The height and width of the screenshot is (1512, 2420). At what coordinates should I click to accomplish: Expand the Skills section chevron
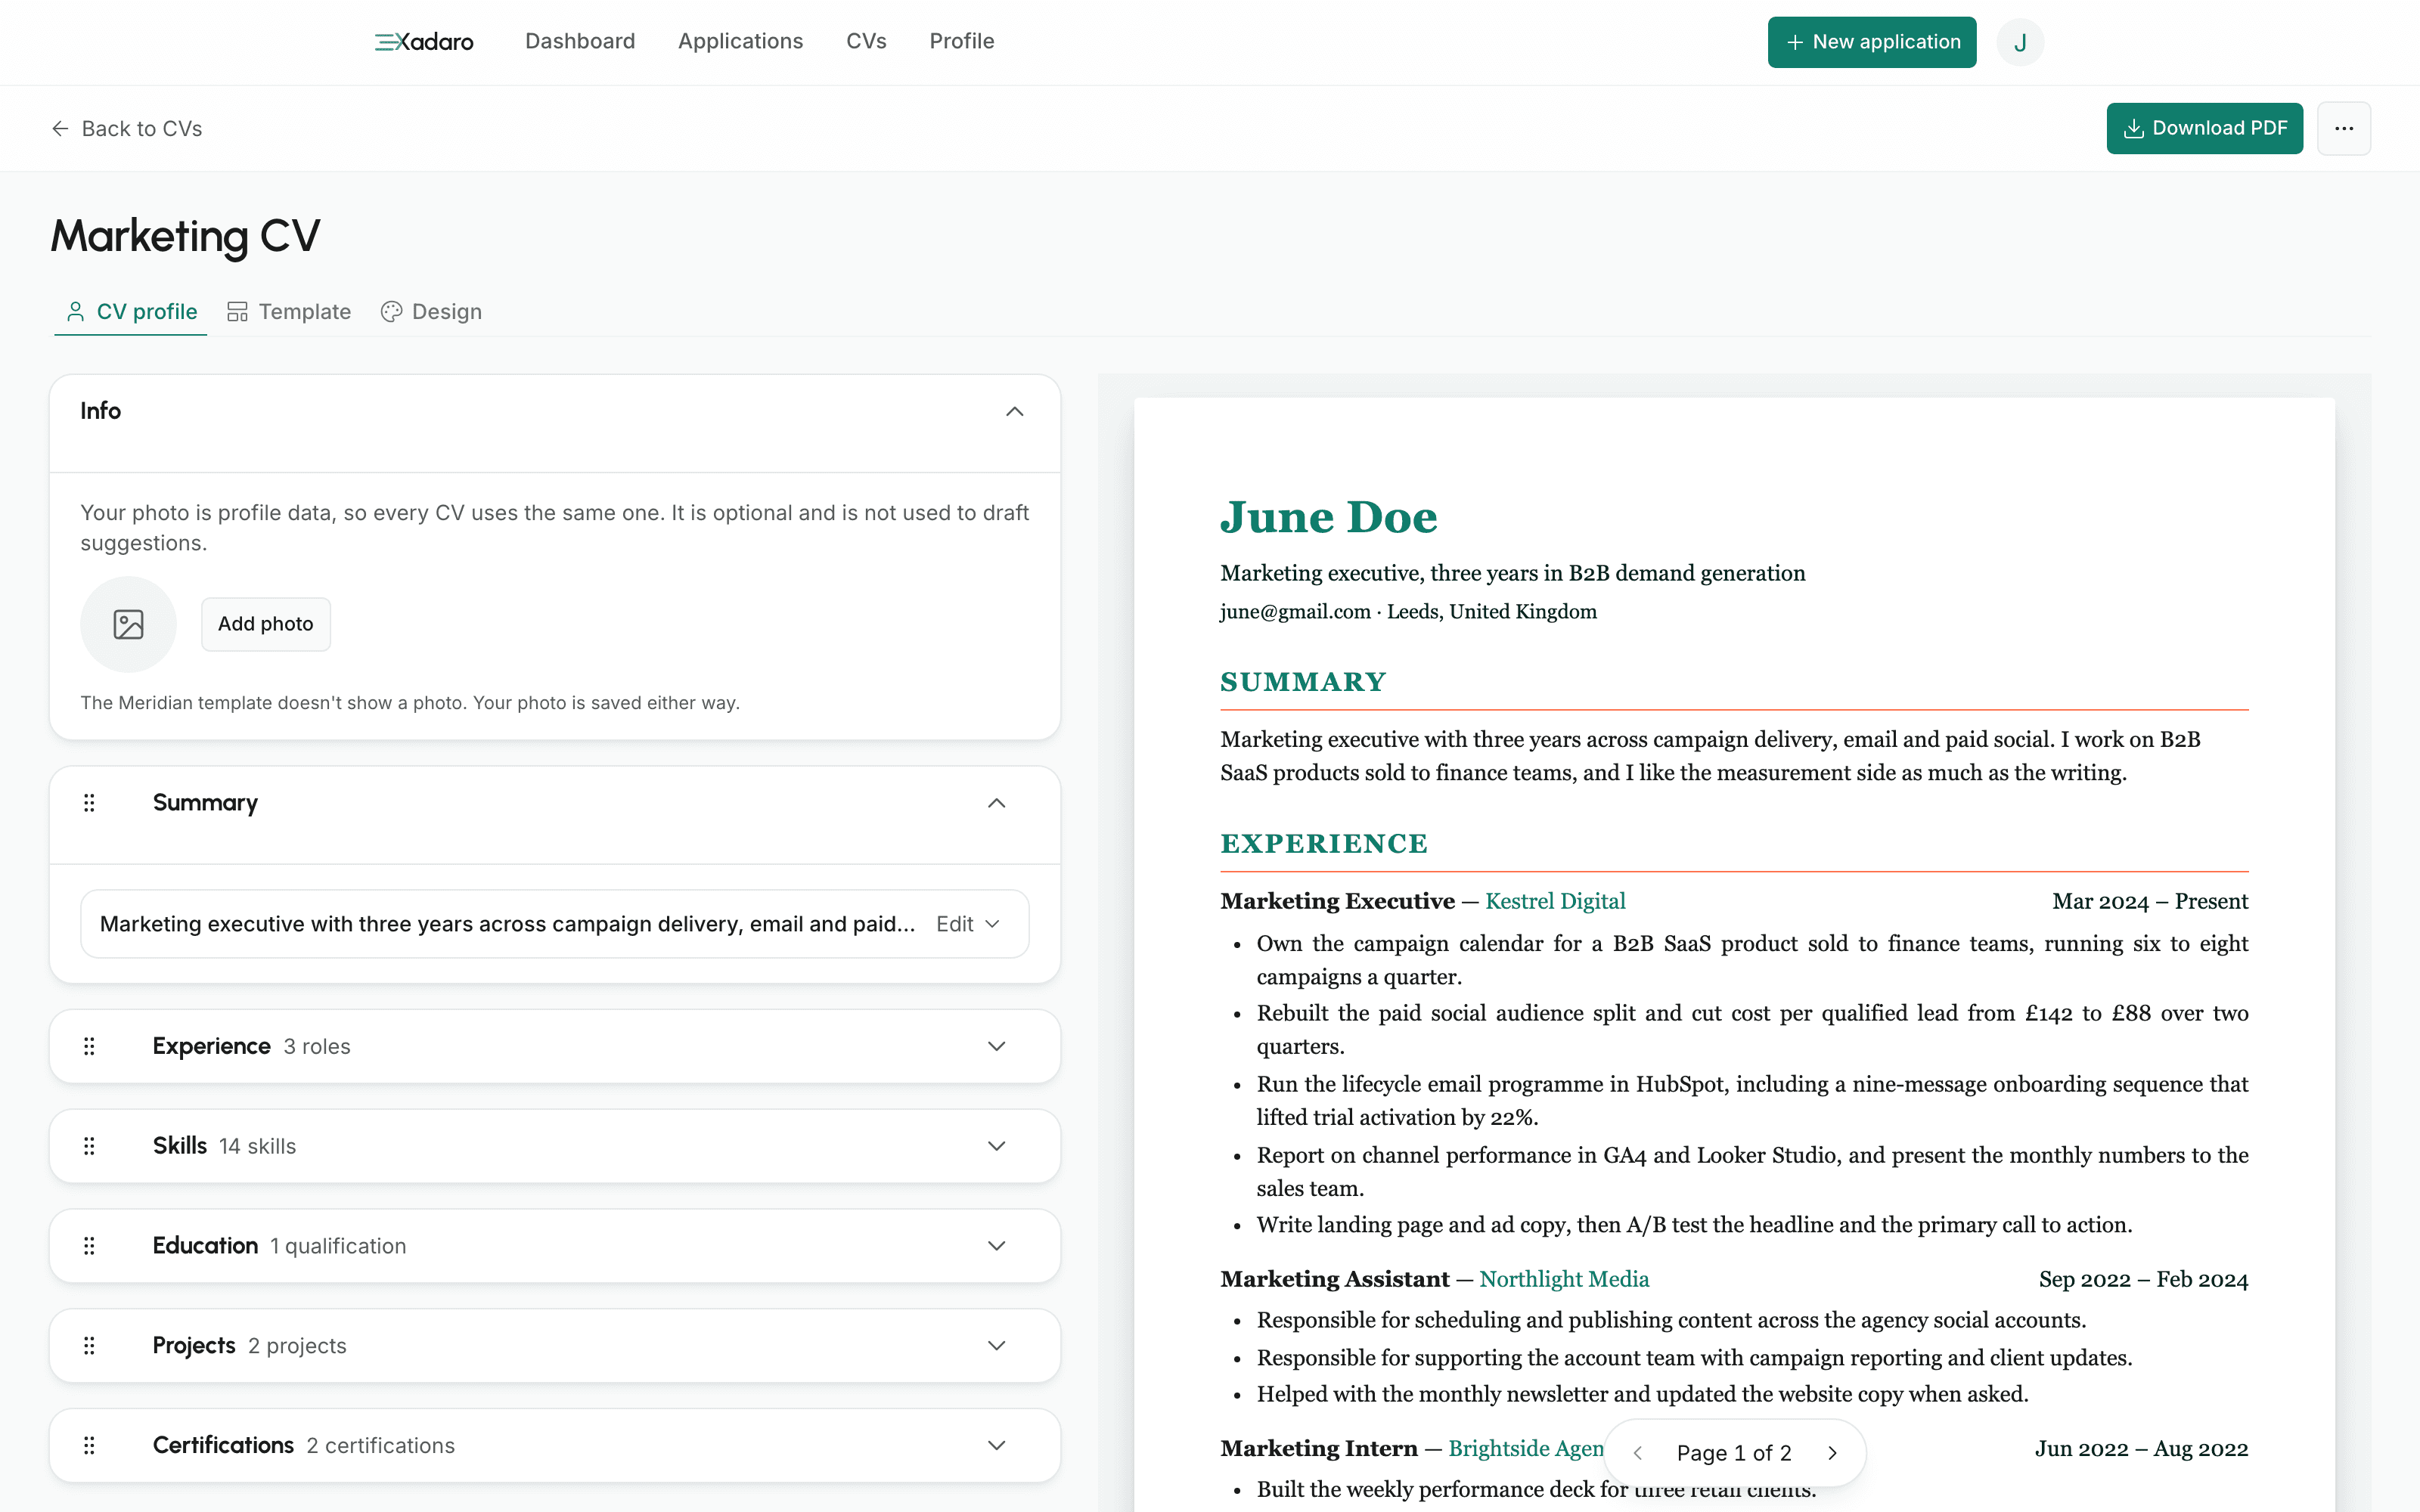996,1146
